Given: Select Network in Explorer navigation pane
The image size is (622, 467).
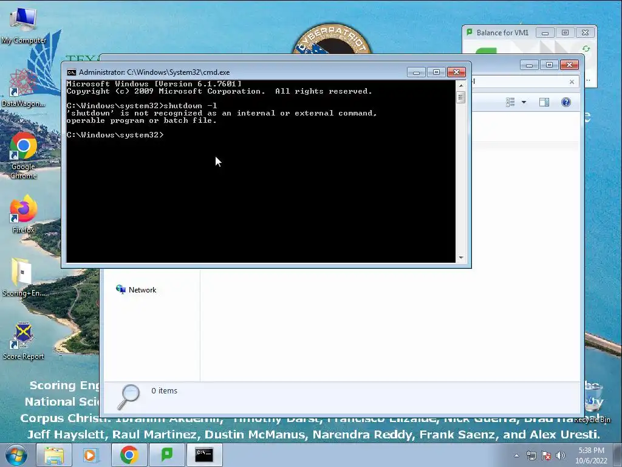Looking at the screenshot, I should (x=136, y=290).
